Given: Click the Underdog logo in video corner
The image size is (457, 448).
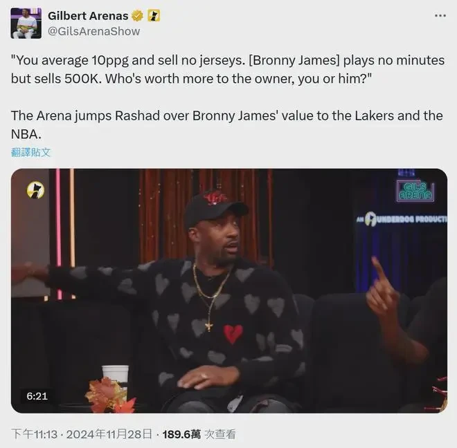Looking at the screenshot, I should [x=35, y=190].
